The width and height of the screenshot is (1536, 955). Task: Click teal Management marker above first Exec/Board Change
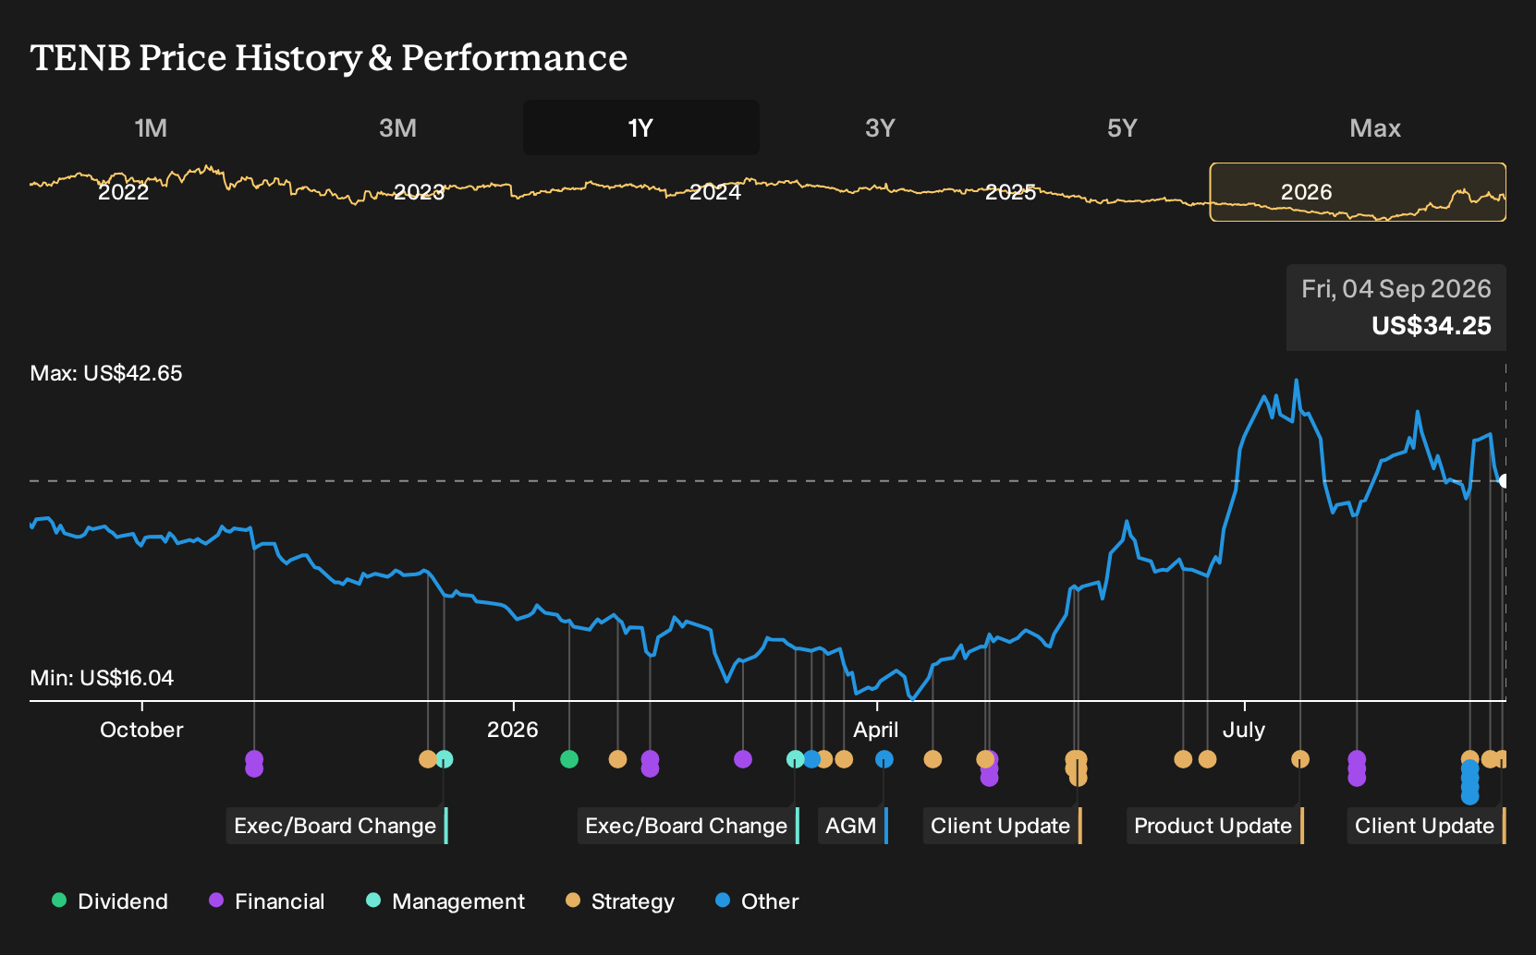pos(445,759)
